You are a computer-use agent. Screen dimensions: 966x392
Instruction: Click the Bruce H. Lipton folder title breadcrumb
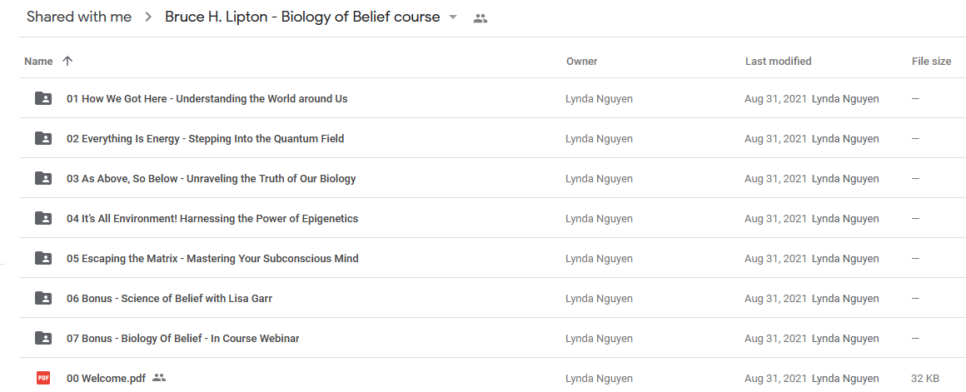click(x=302, y=17)
